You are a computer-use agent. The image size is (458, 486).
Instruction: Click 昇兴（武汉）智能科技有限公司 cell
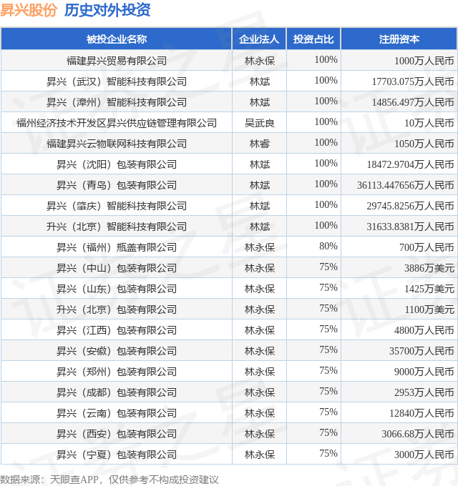pos(117,81)
